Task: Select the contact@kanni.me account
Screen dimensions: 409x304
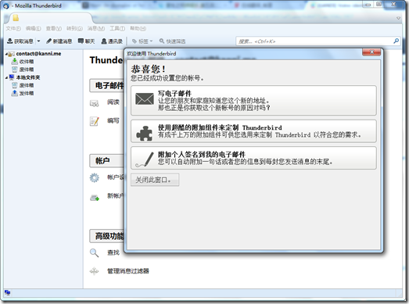Action: pos(38,53)
